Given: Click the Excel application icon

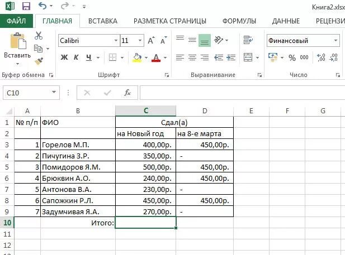Looking at the screenshot, I should coord(10,6).
